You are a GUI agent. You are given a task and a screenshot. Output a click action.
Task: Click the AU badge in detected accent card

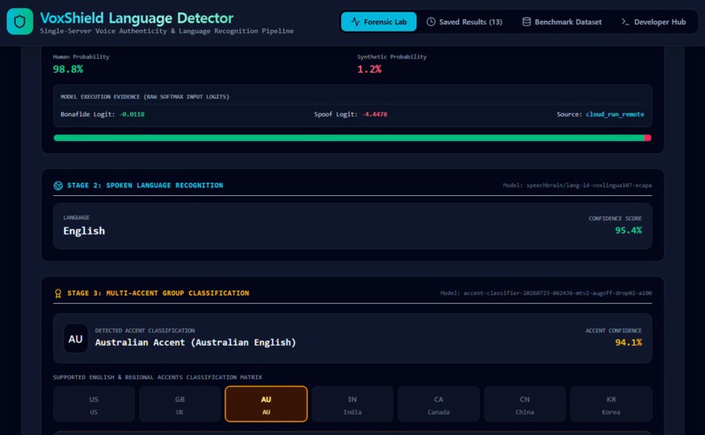pos(75,338)
